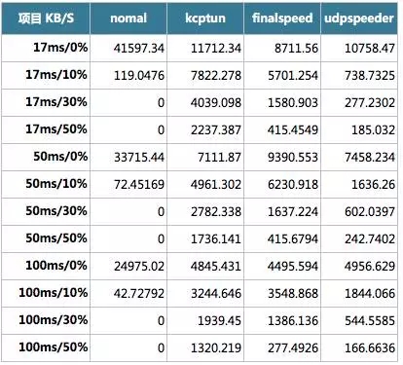Click the cell with value 41597.34
This screenshot has width=403, height=365.
click(128, 48)
